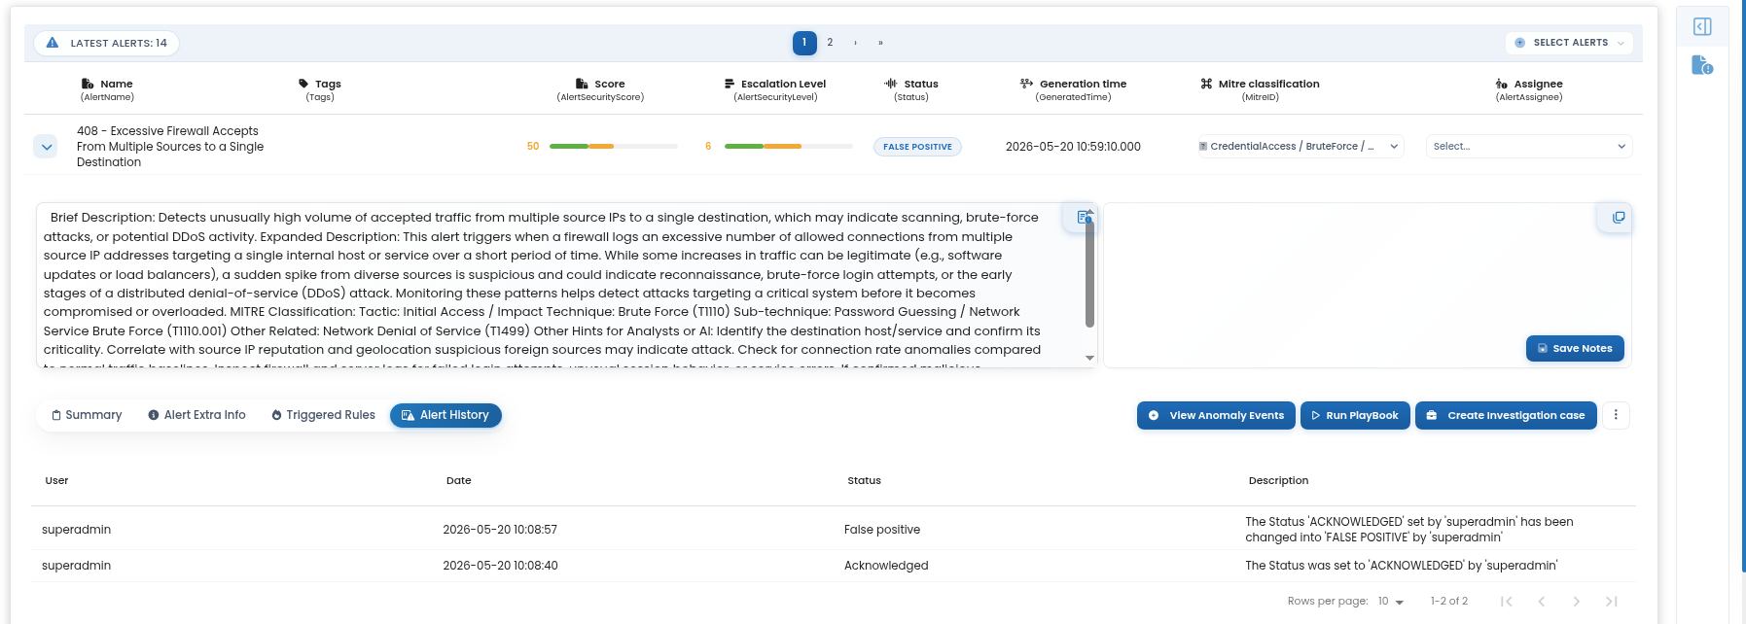Go to last page of history

pyautogui.click(x=1612, y=602)
